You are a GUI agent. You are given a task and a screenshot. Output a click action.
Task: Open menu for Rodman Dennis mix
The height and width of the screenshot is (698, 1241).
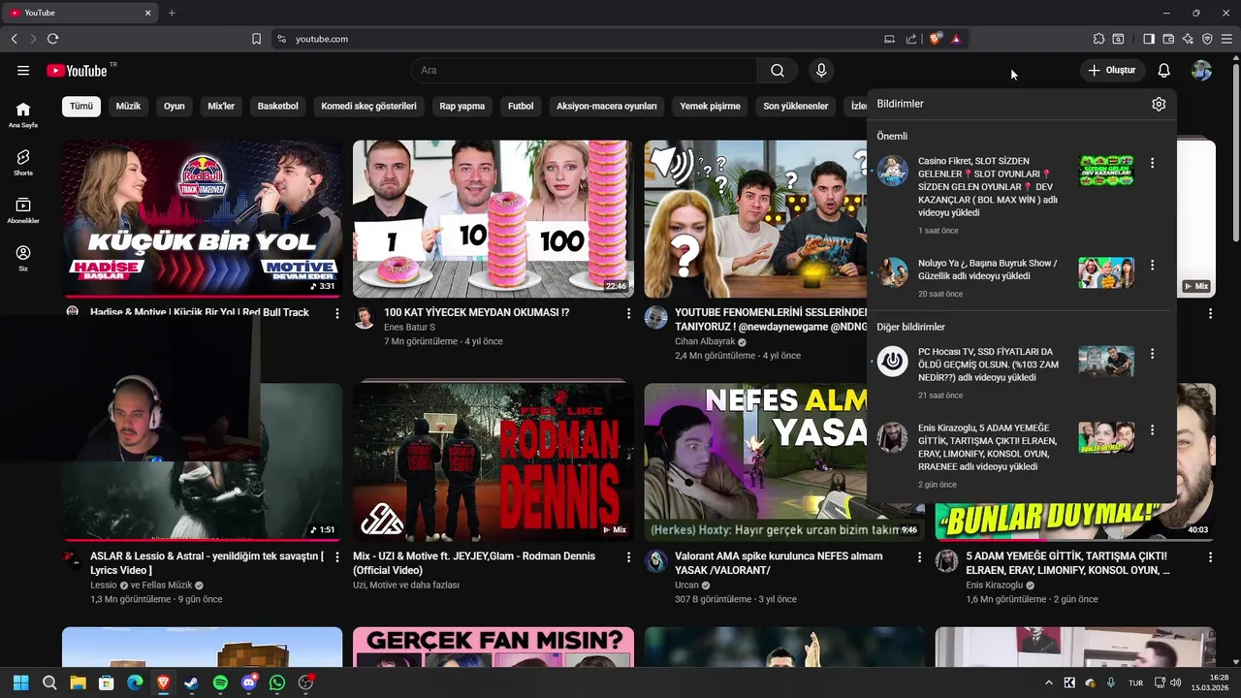[x=628, y=557]
